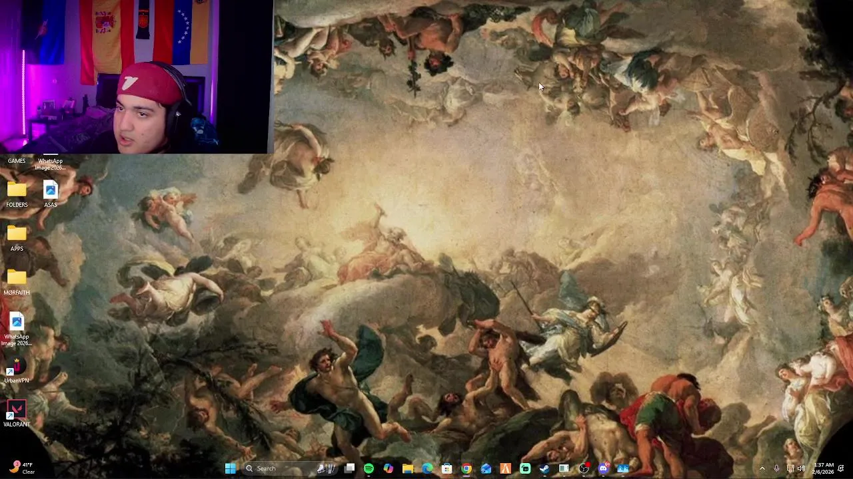This screenshot has height=479, width=853.
Task: Open the volume speaker tray icon
Action: click(801, 468)
